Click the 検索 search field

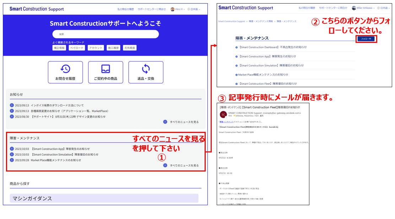pos(105,34)
